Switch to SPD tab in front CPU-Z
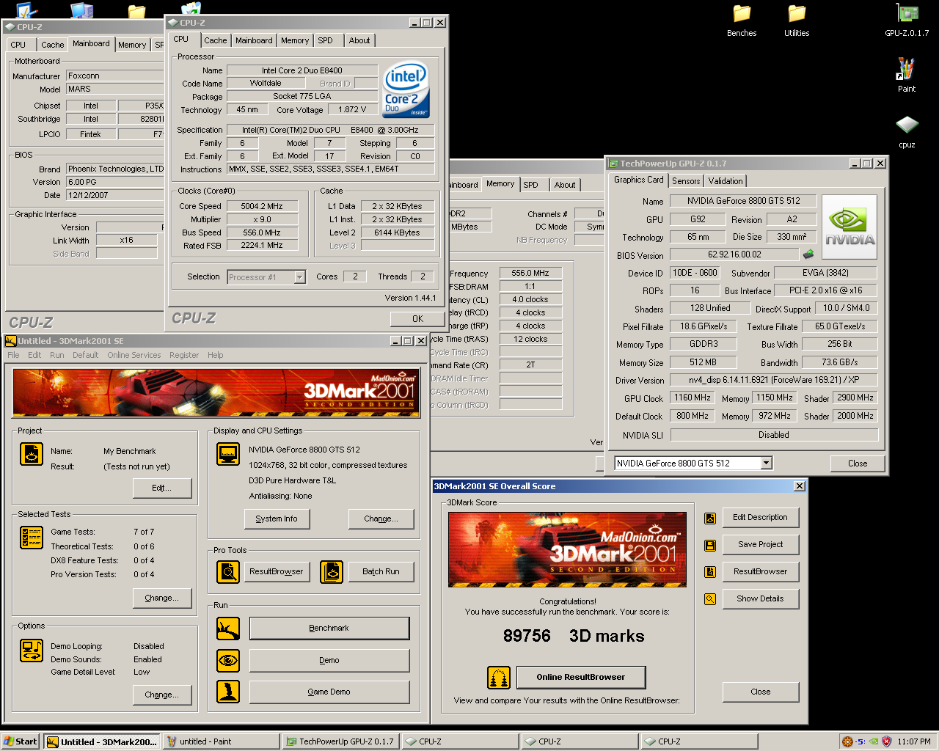Screen dimensions: 939x751 [x=325, y=40]
